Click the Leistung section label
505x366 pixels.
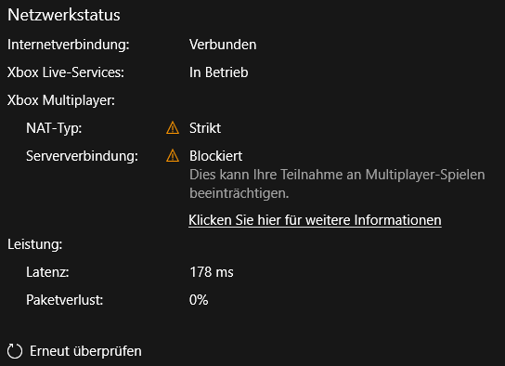point(34,244)
